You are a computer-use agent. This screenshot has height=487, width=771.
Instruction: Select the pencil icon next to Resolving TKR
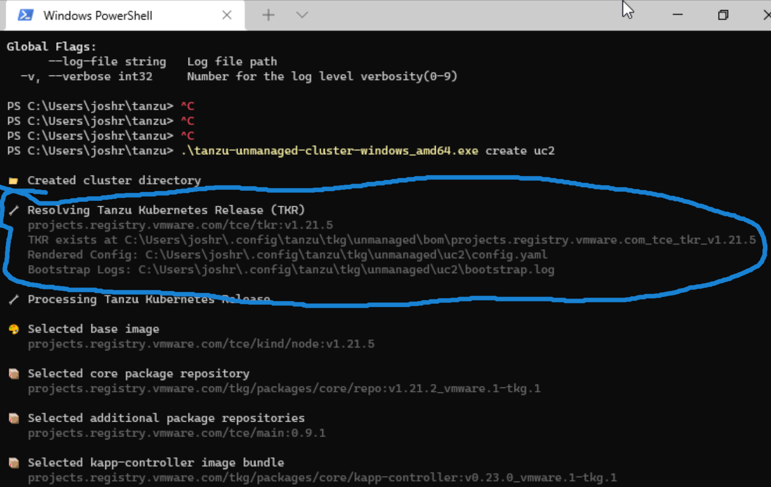point(14,210)
